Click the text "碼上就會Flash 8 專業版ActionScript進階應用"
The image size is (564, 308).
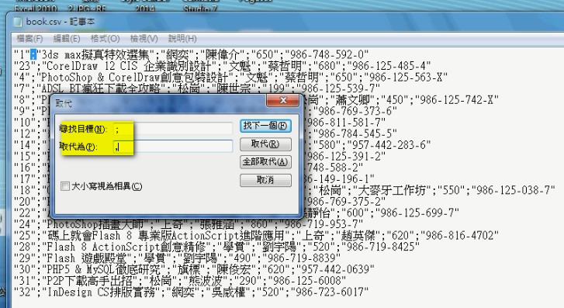tap(165, 236)
